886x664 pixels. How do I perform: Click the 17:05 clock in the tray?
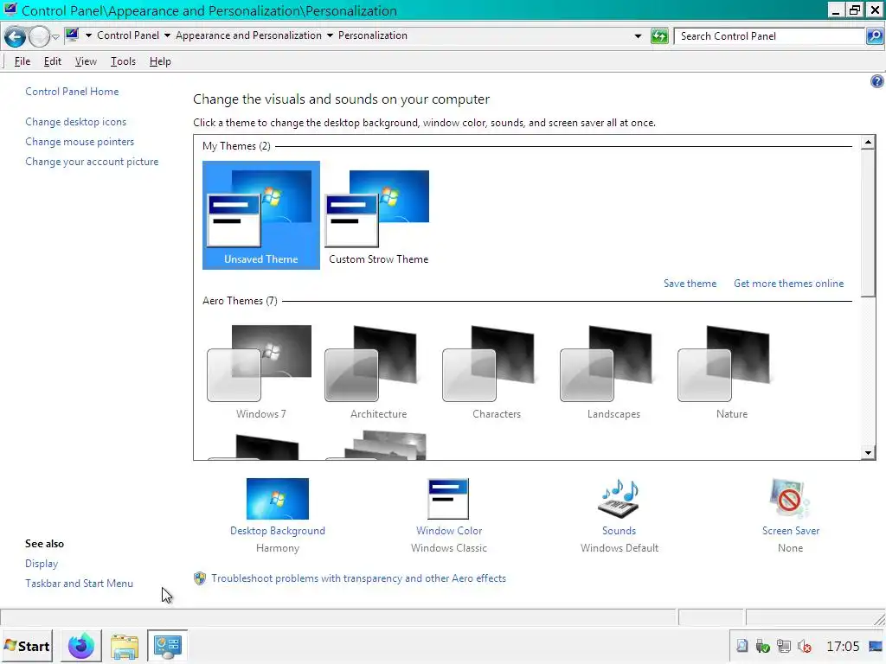843,646
